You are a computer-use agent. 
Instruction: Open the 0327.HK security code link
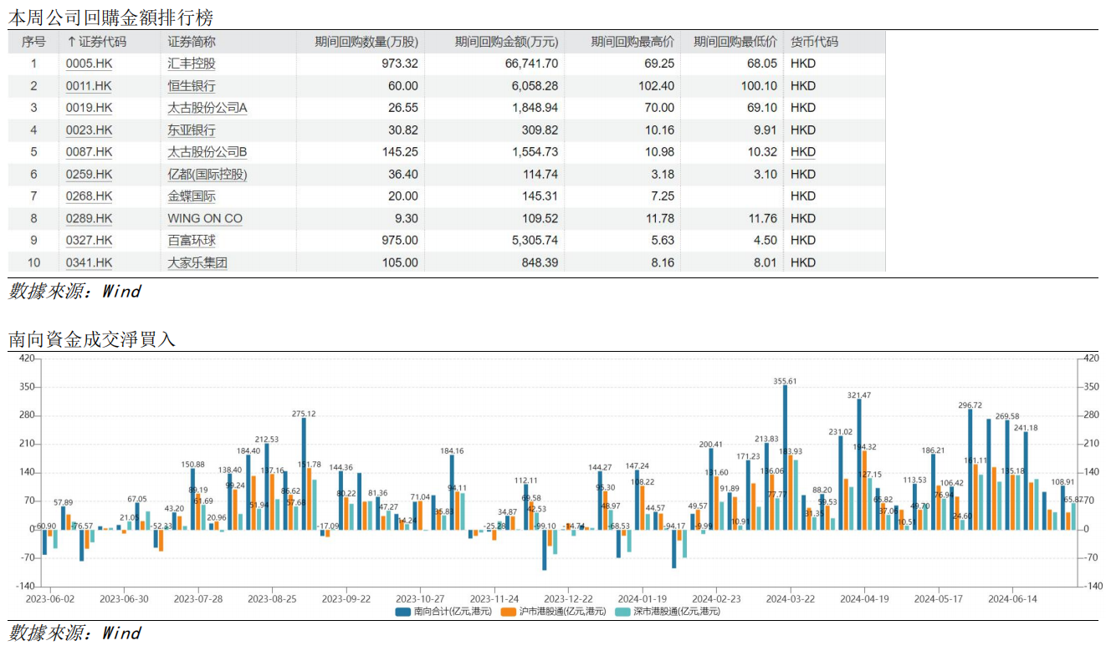pyautogui.click(x=89, y=241)
